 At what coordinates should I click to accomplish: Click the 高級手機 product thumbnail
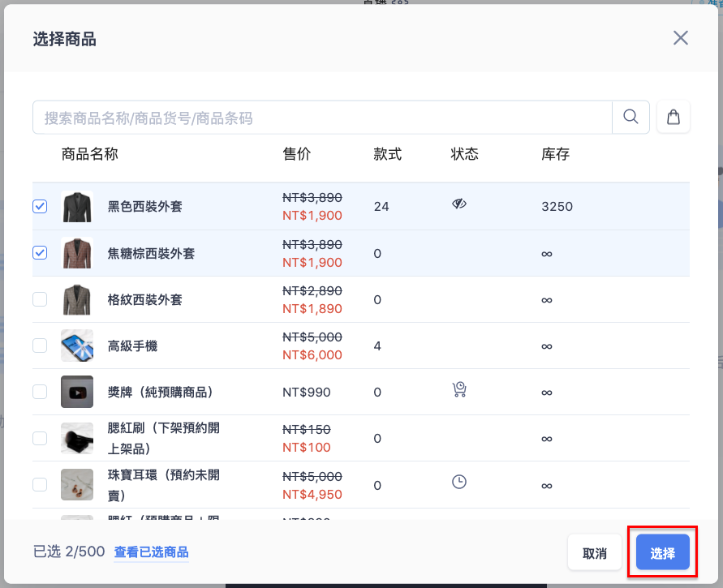point(77,346)
